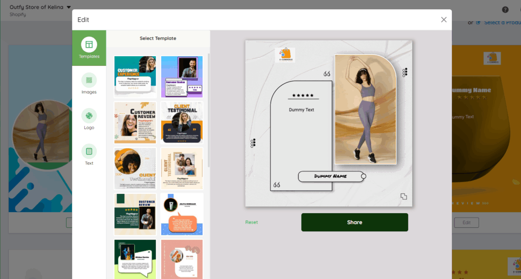Click the Dummy Name label on preview
521x279 pixels.
[x=330, y=176]
